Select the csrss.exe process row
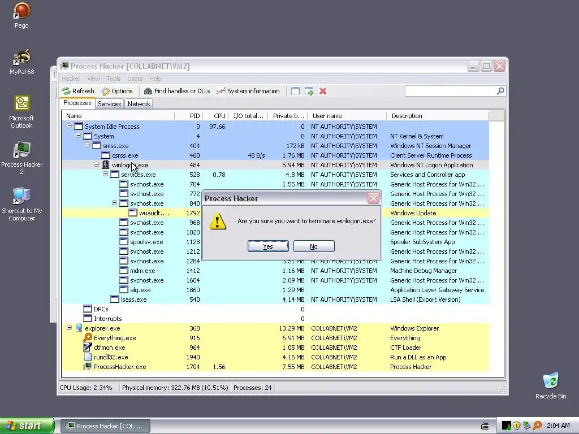The height and width of the screenshot is (434, 579). [275, 155]
